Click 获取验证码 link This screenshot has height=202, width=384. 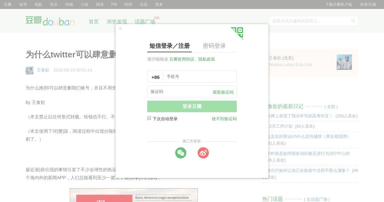[x=223, y=92]
